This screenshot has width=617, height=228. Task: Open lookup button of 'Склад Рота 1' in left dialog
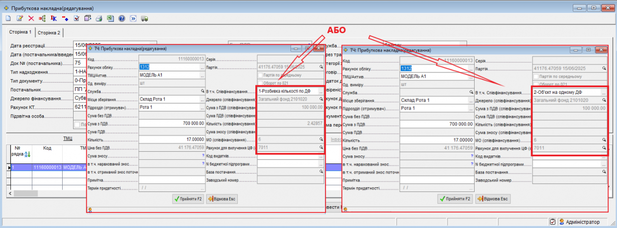[x=201, y=100]
